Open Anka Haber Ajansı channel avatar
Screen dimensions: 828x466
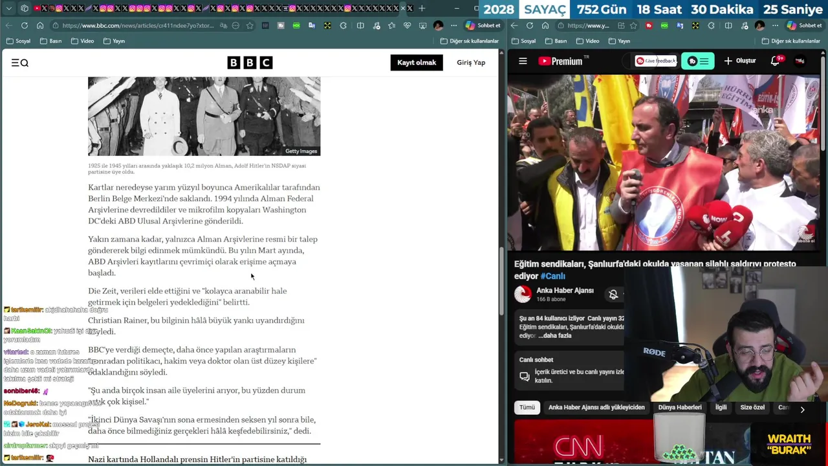point(523,294)
